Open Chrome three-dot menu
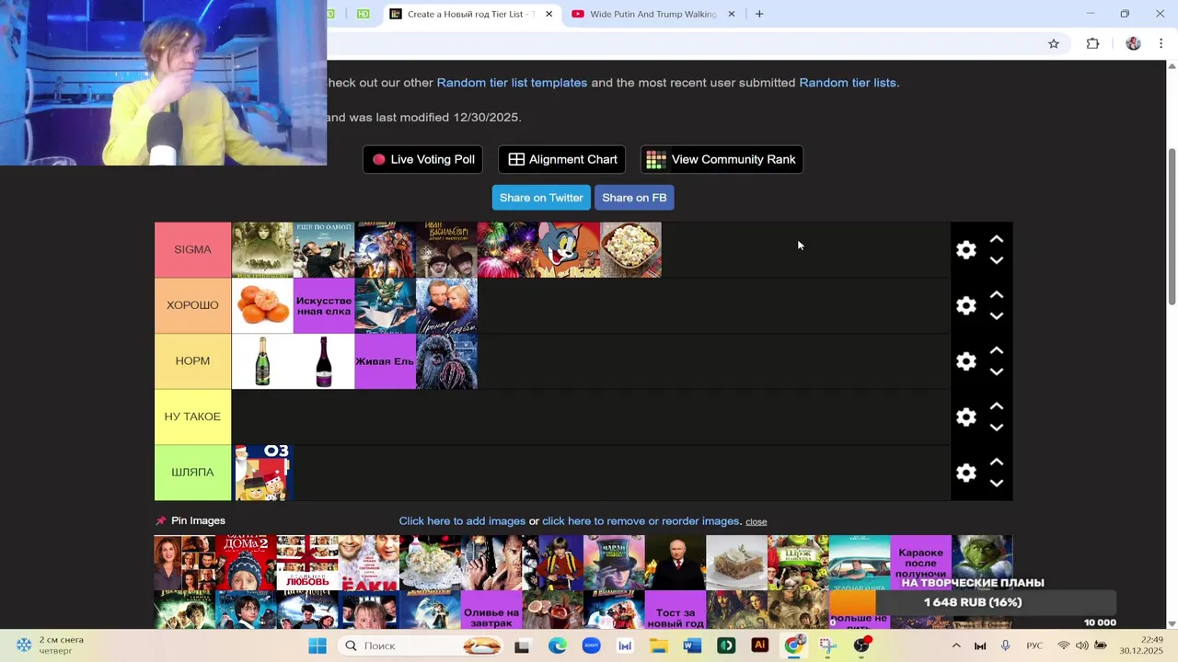This screenshot has width=1178, height=662. [1161, 43]
